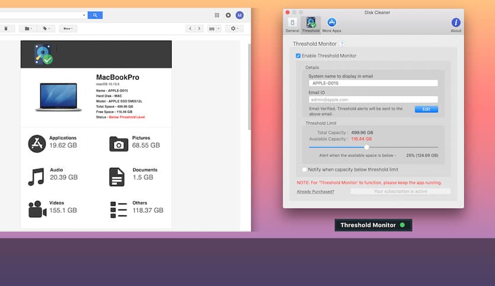Select the Threshold tab in Disk Cleaner
The height and width of the screenshot is (286, 495).
[311, 25]
